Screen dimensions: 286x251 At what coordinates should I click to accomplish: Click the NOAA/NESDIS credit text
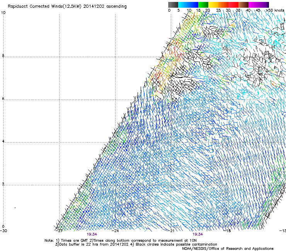[228, 249]
